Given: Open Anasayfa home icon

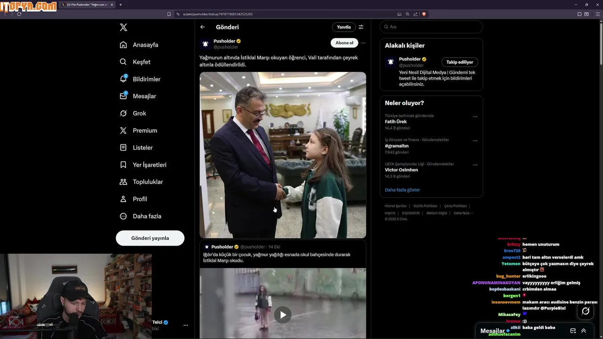Looking at the screenshot, I should pos(123,45).
